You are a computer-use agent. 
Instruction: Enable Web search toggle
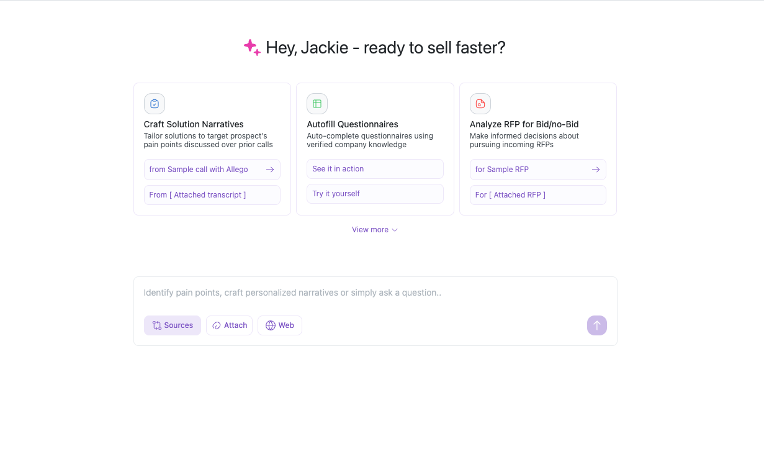point(280,325)
